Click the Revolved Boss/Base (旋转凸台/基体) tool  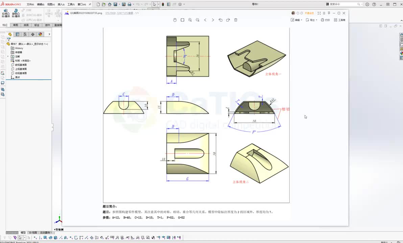point(16,13)
